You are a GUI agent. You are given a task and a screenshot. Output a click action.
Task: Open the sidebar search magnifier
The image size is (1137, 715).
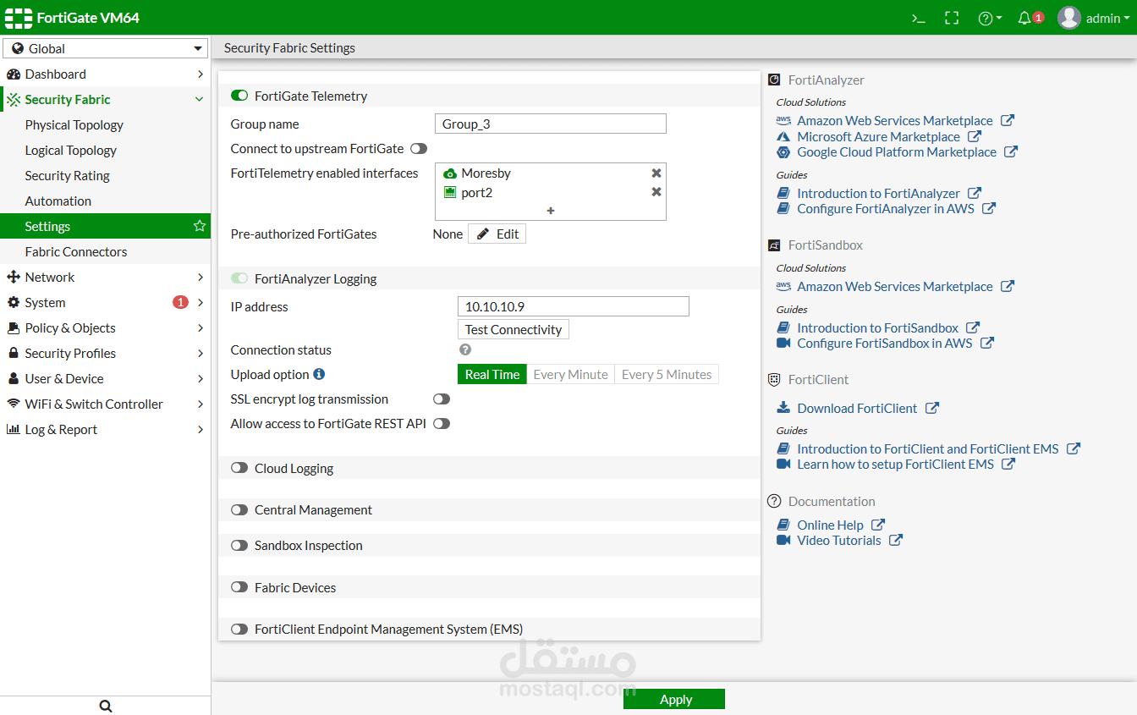105,705
